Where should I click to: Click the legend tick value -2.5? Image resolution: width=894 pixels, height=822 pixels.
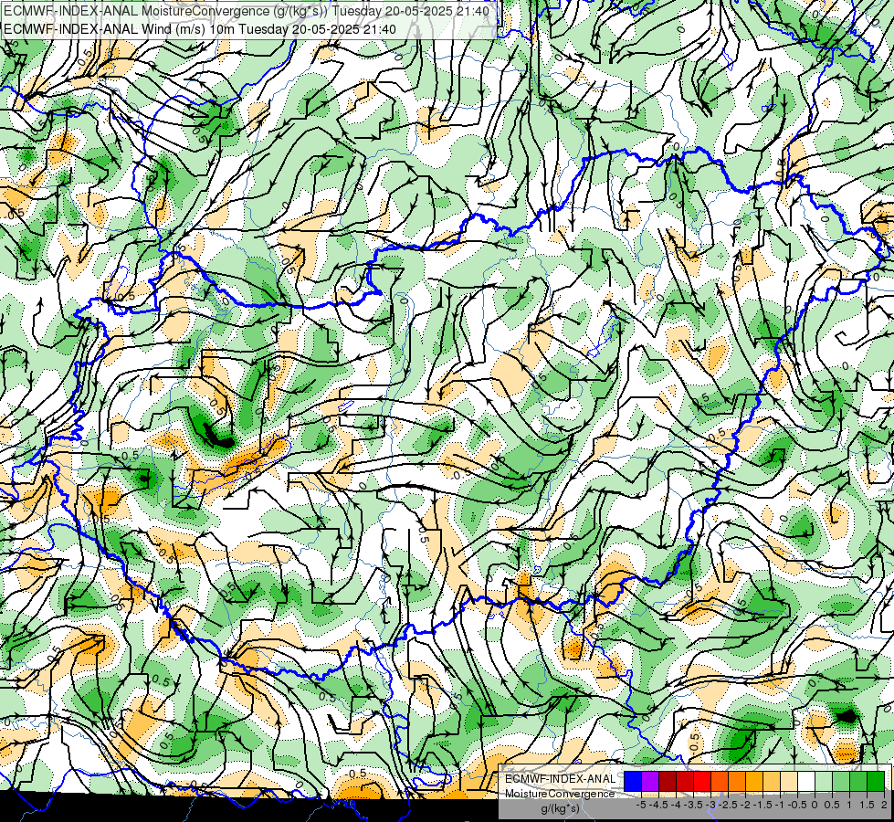click(x=728, y=805)
